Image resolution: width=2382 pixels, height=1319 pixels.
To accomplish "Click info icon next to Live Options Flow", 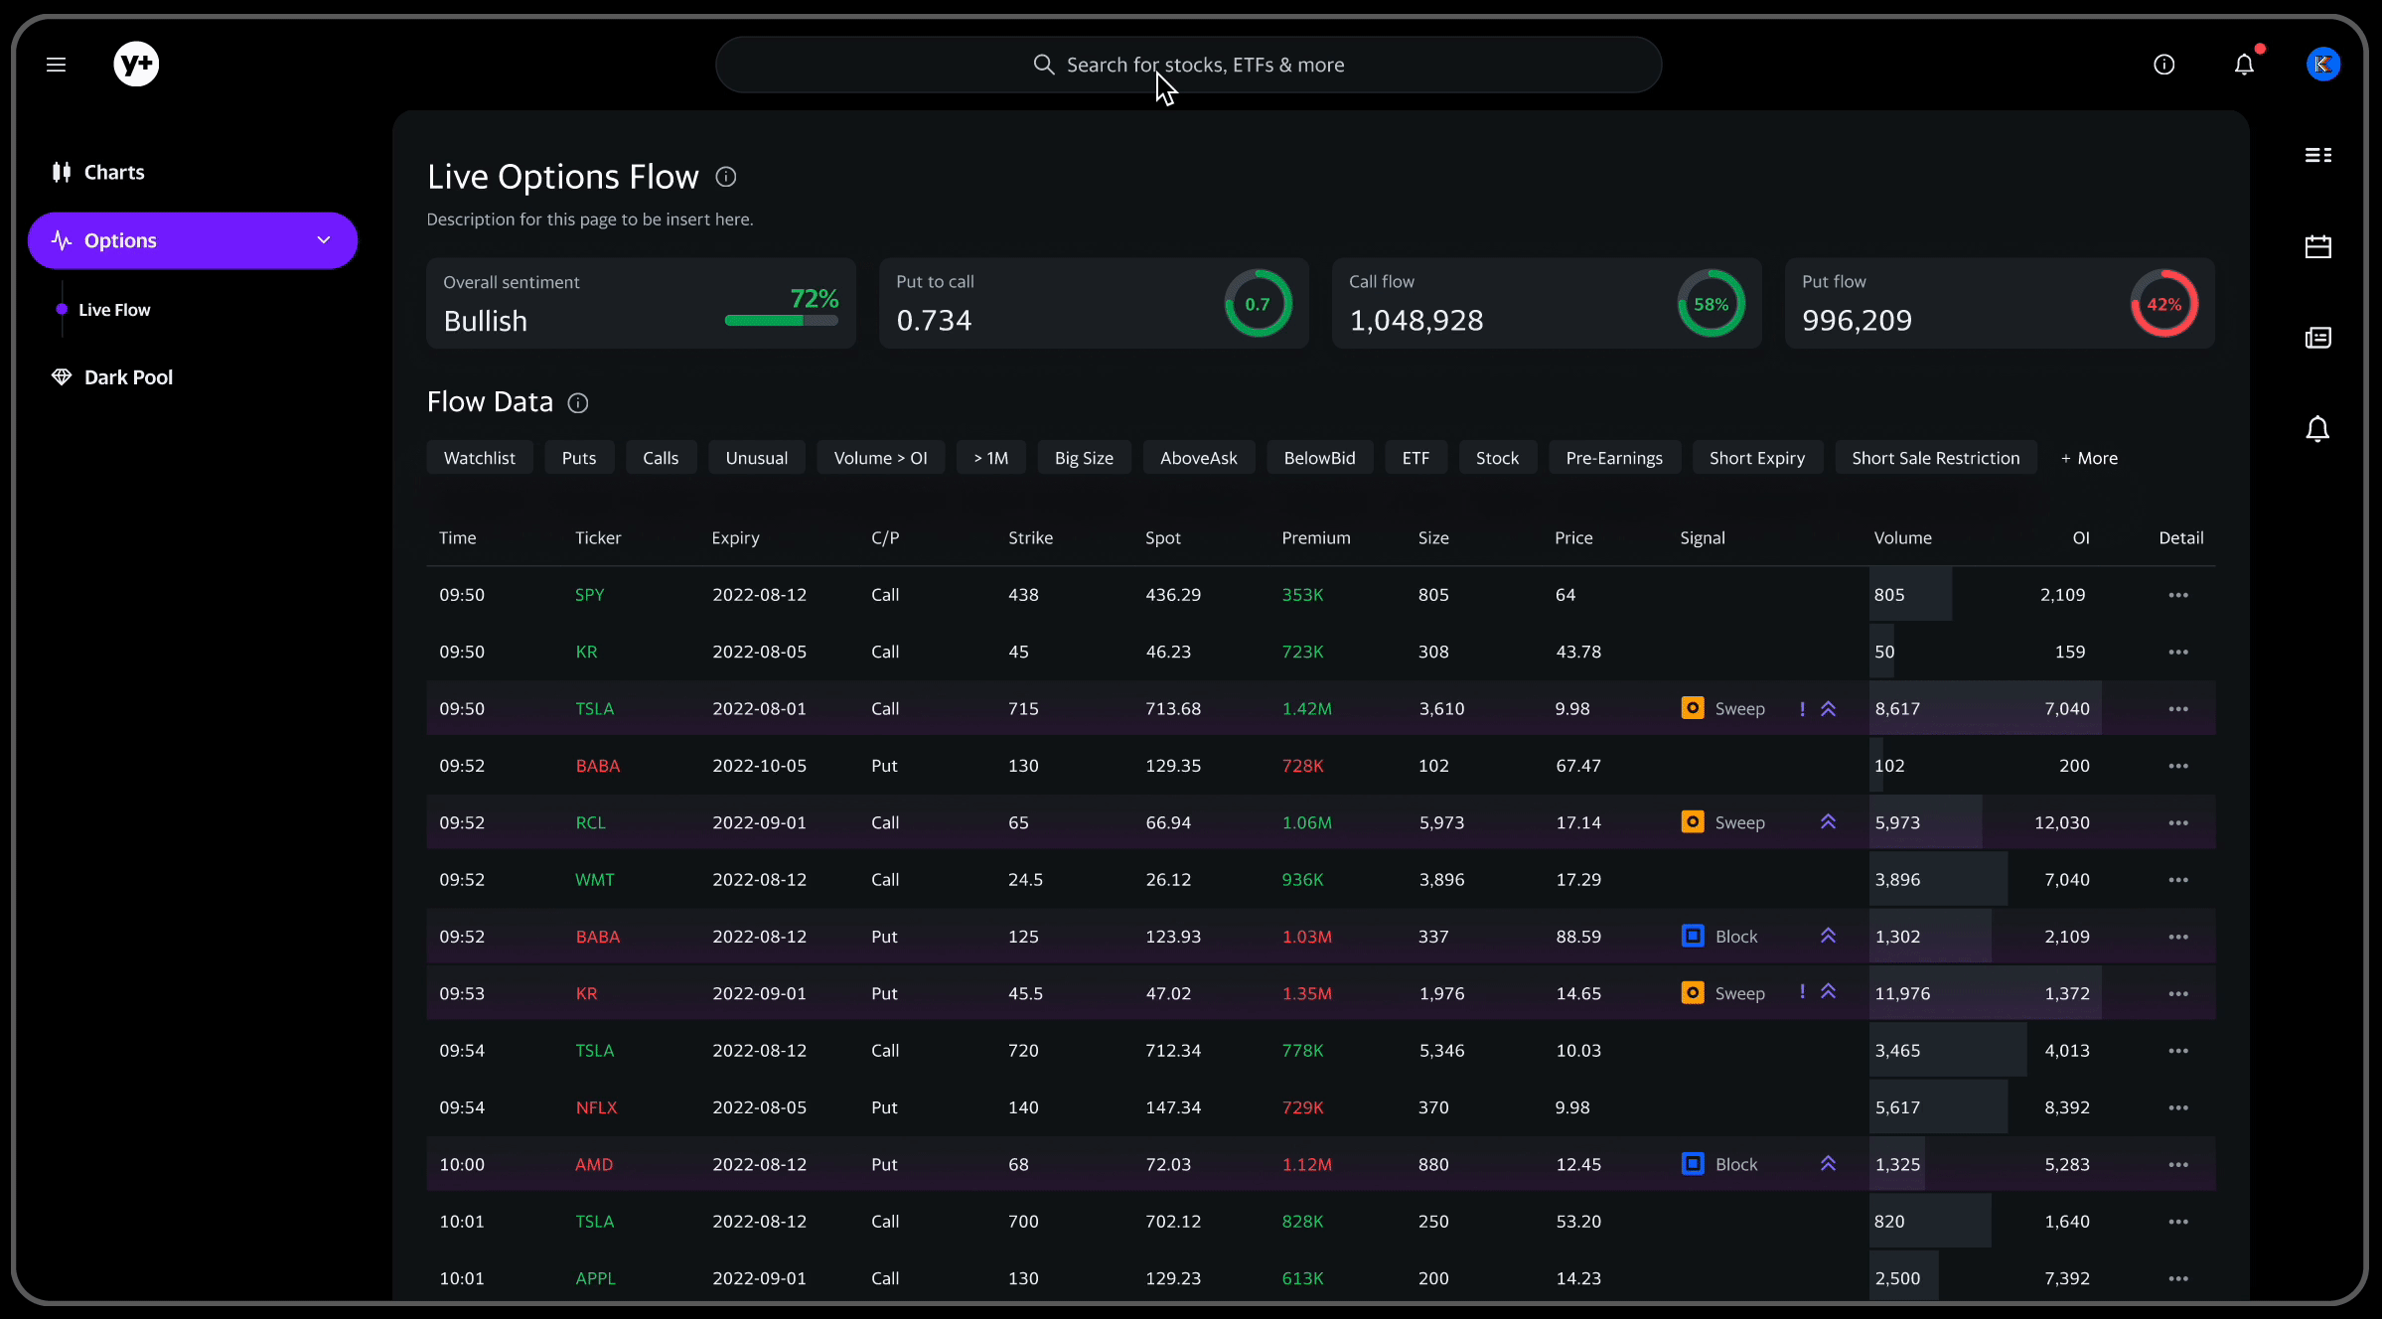I will pos(726,177).
